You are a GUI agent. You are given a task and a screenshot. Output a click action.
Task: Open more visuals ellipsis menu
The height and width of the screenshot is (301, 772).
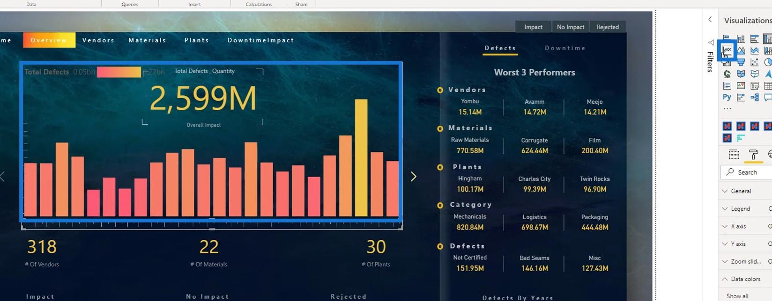pos(727,109)
